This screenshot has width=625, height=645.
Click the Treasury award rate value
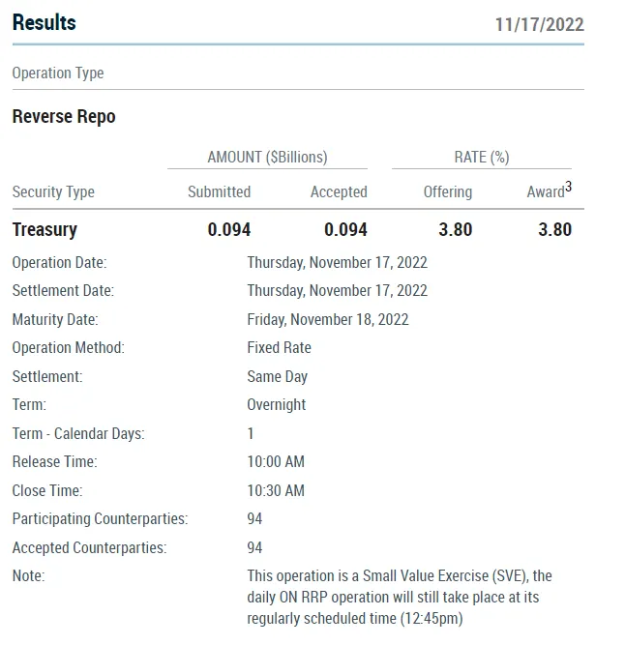(554, 229)
